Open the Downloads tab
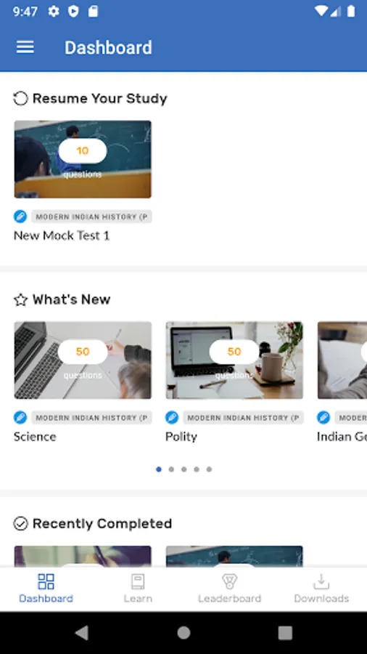The image size is (367, 654). (321, 589)
